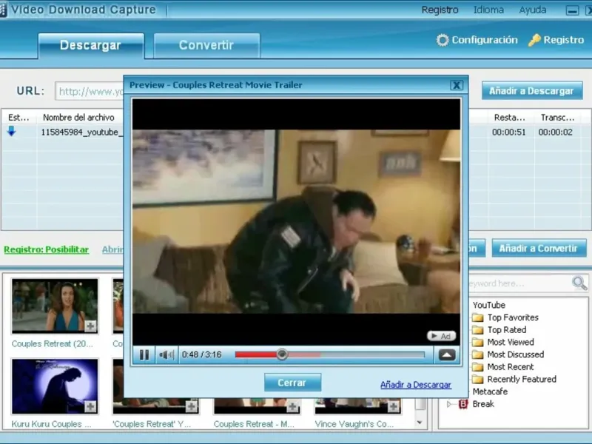This screenshot has height=444, width=592.
Task: Open the Top Rated folder
Action: 507,330
